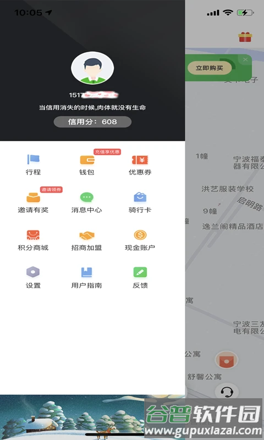Open the 反馈 feedback icon
Screen dimensions: 264x440
click(140, 272)
